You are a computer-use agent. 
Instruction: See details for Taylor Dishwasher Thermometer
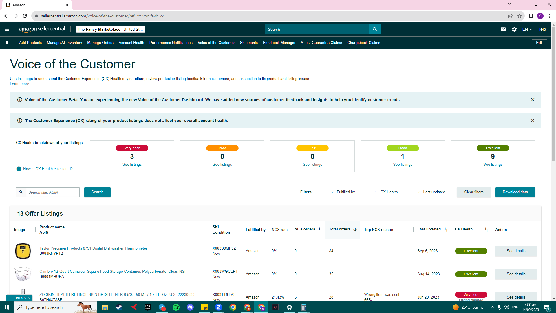pyautogui.click(x=516, y=251)
